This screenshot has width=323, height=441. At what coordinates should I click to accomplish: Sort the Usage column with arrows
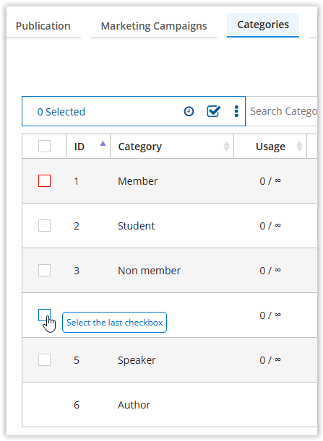(299, 147)
